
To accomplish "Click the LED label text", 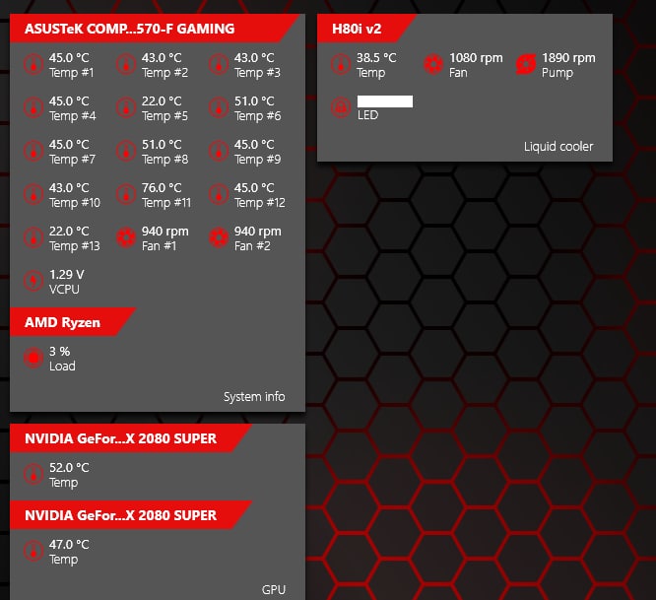I will point(367,115).
